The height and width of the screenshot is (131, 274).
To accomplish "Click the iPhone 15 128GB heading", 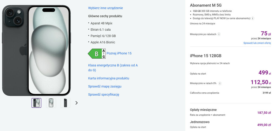I will point(205,56).
